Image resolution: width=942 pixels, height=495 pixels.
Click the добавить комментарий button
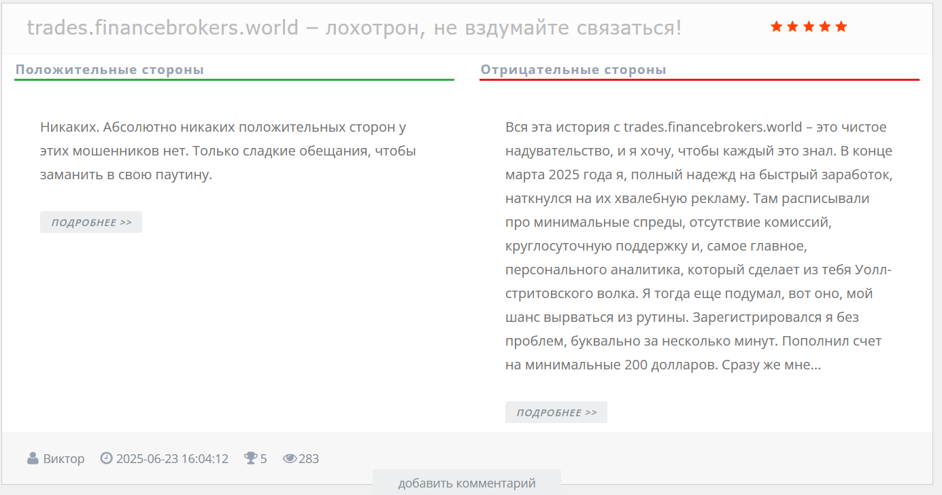click(x=466, y=483)
